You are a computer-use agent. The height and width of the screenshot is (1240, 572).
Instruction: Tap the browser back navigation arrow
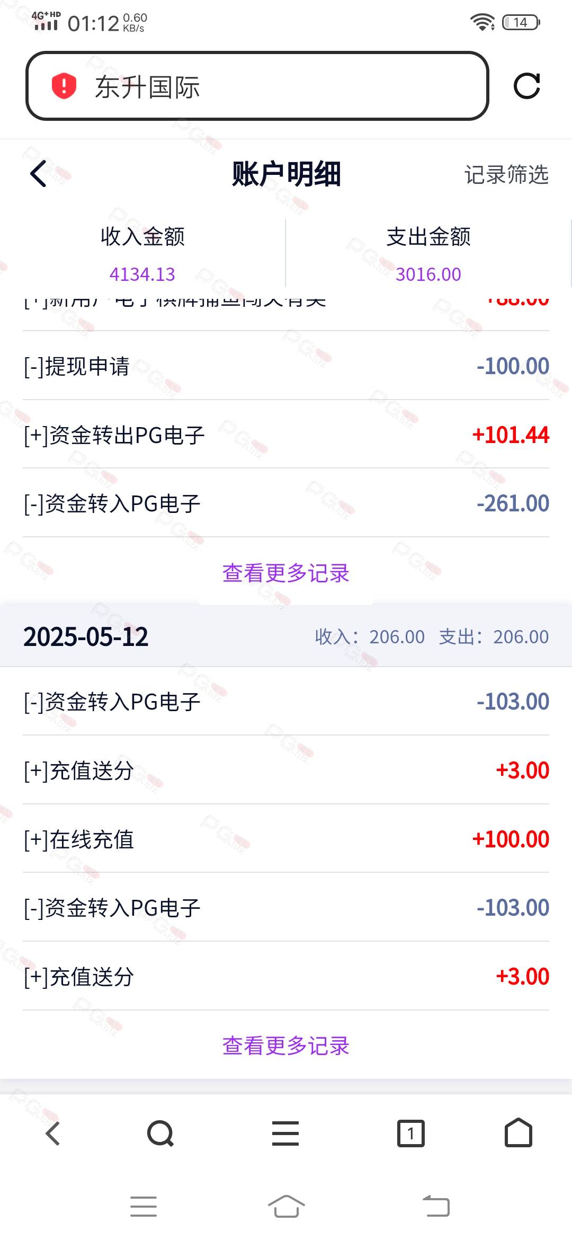(x=53, y=1134)
